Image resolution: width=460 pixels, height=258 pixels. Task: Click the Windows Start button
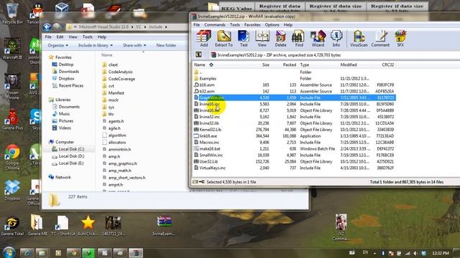[9, 252]
